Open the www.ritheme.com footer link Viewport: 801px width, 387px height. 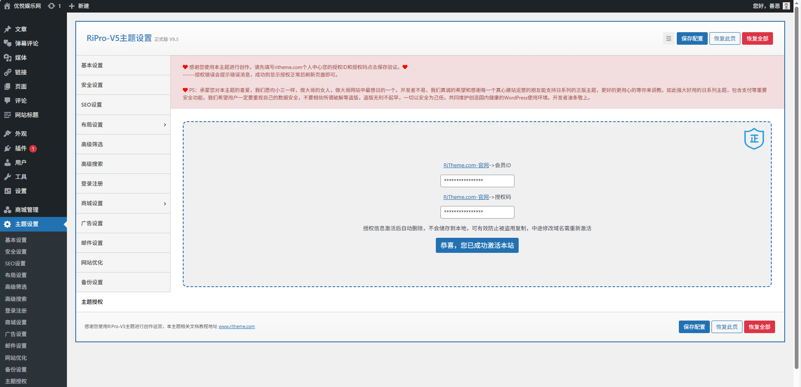(x=237, y=327)
